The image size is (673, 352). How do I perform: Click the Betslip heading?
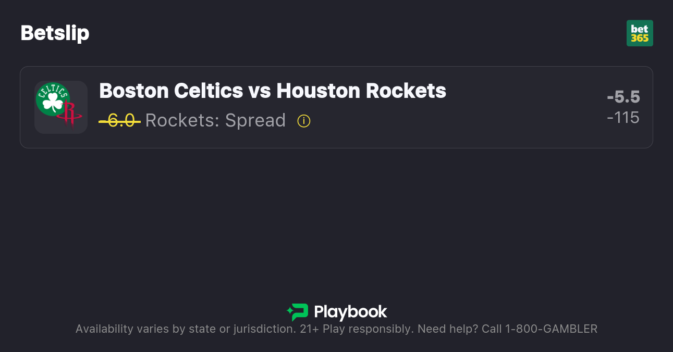tap(55, 33)
